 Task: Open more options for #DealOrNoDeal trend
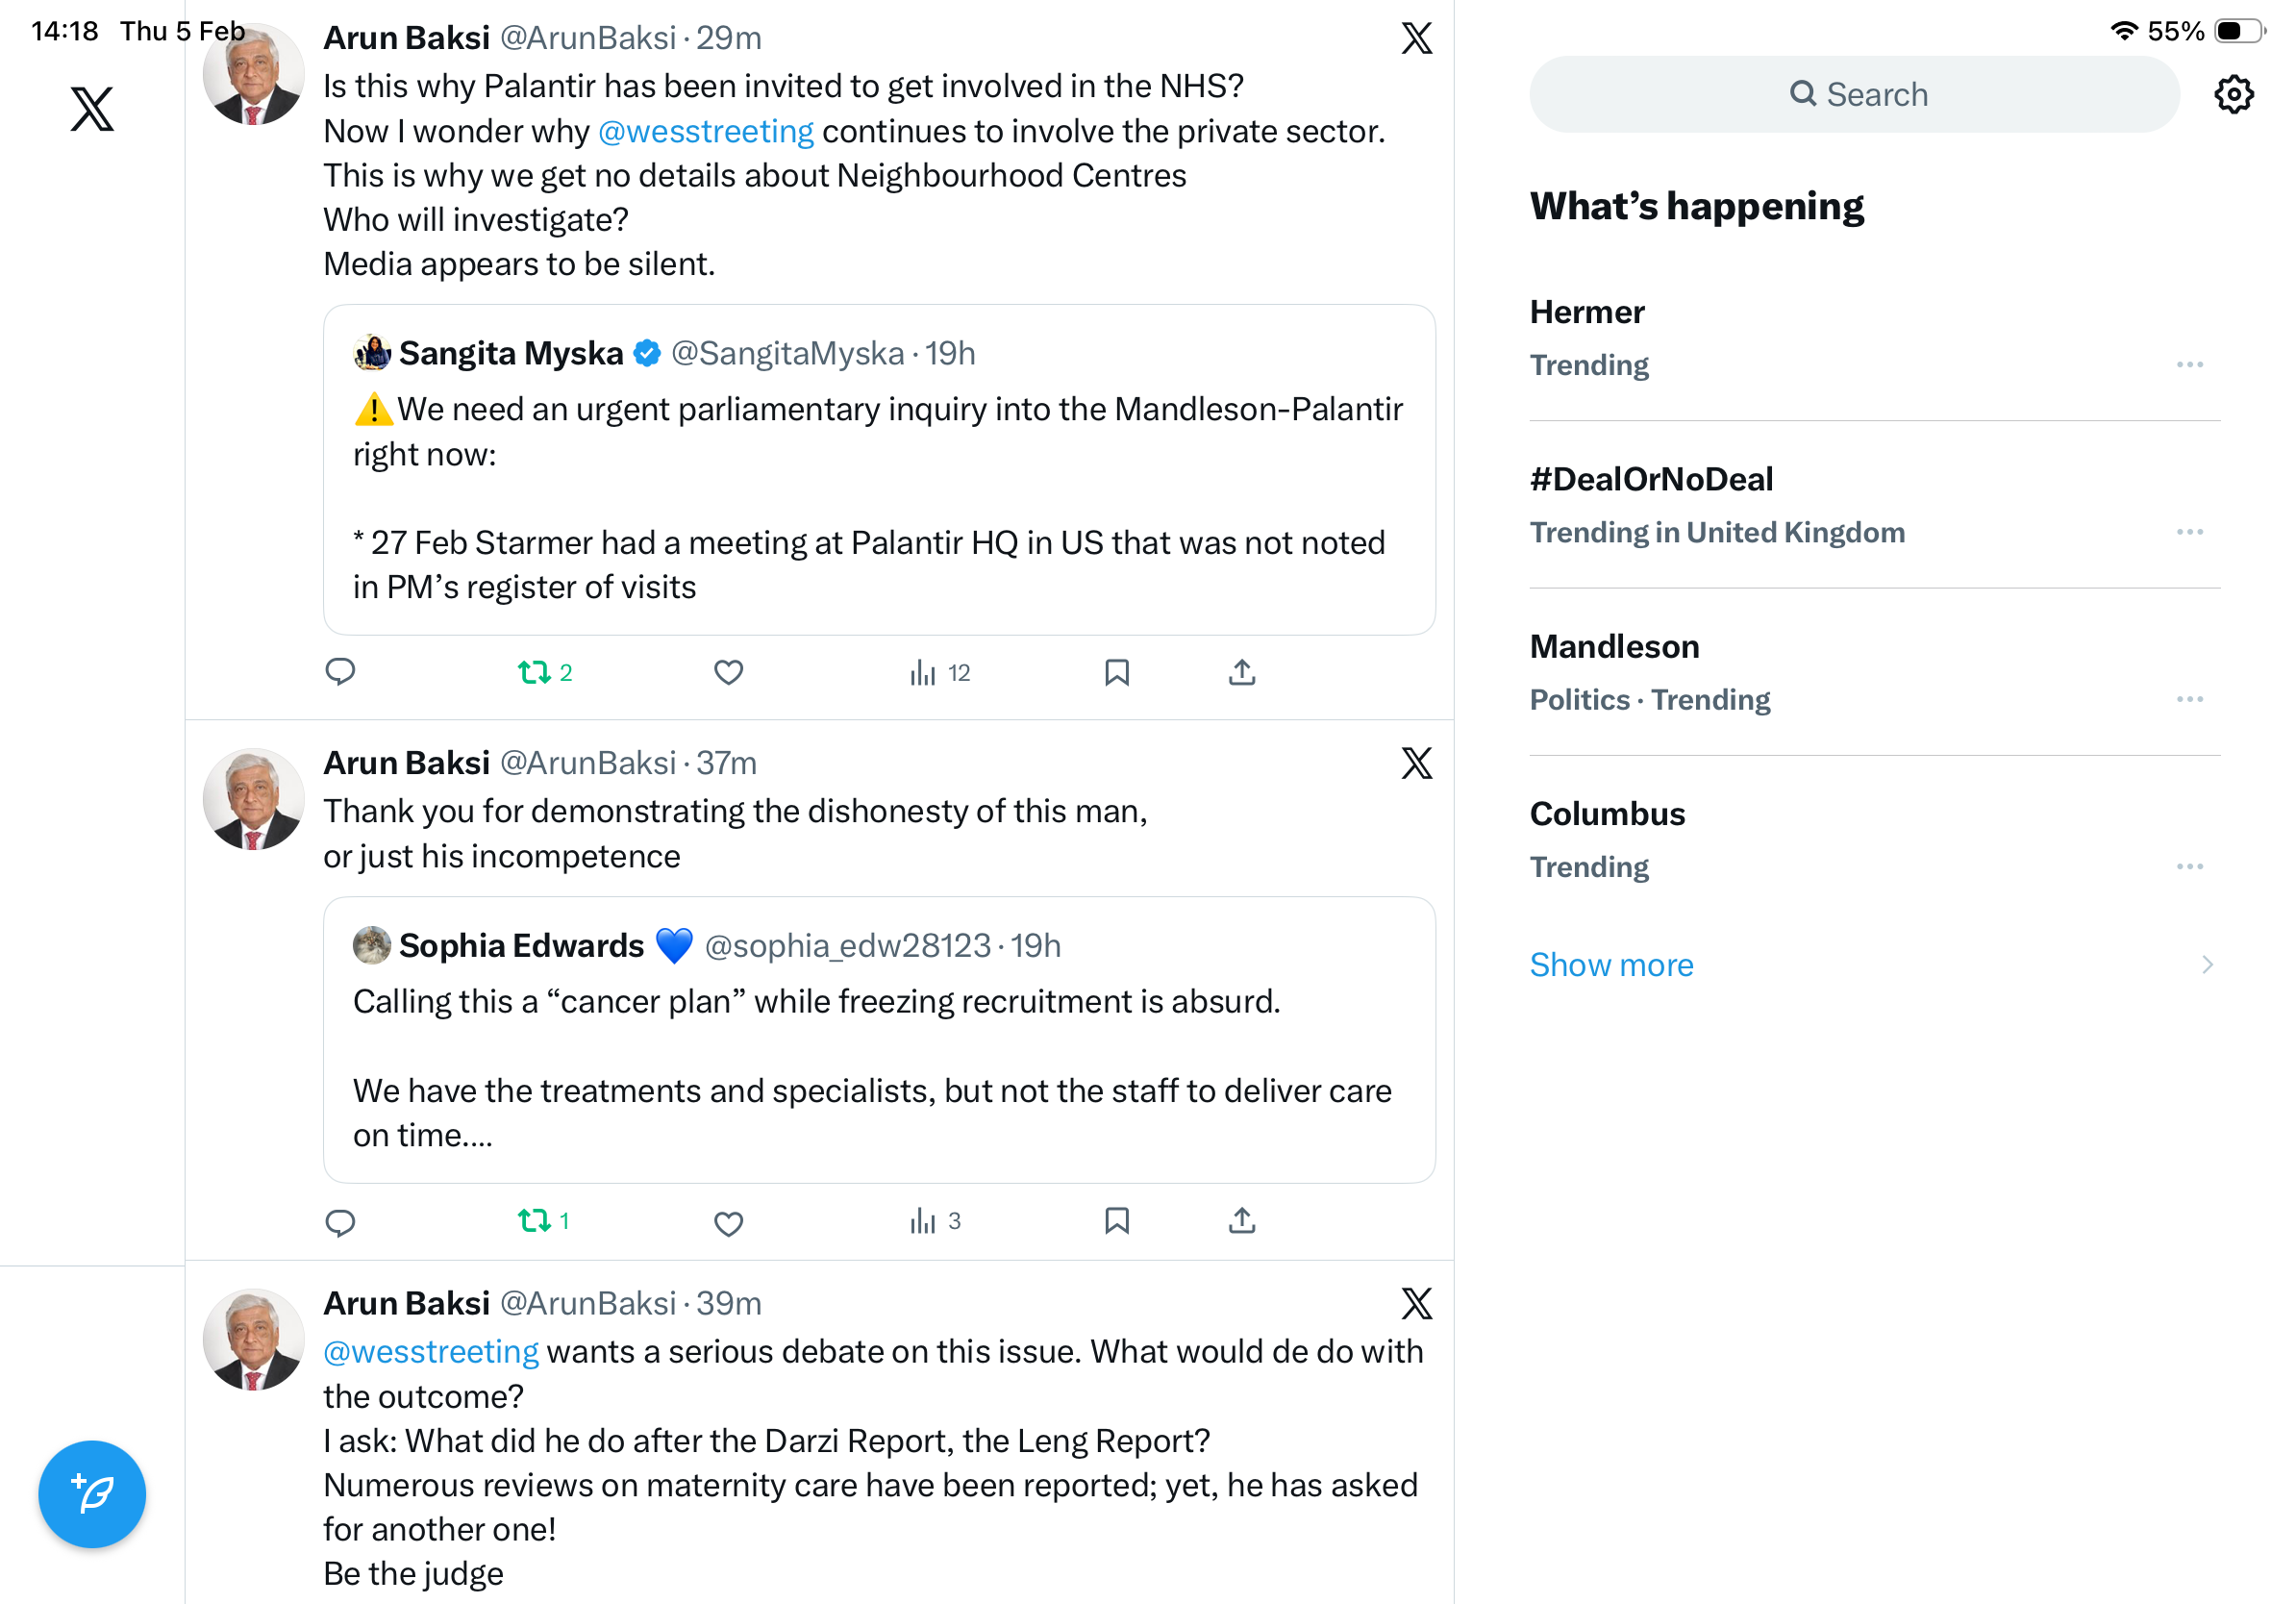[x=2189, y=532]
